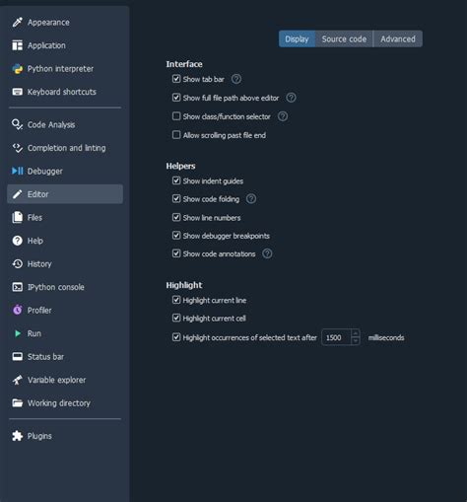Click help icon beside Show tab bar

click(x=236, y=79)
